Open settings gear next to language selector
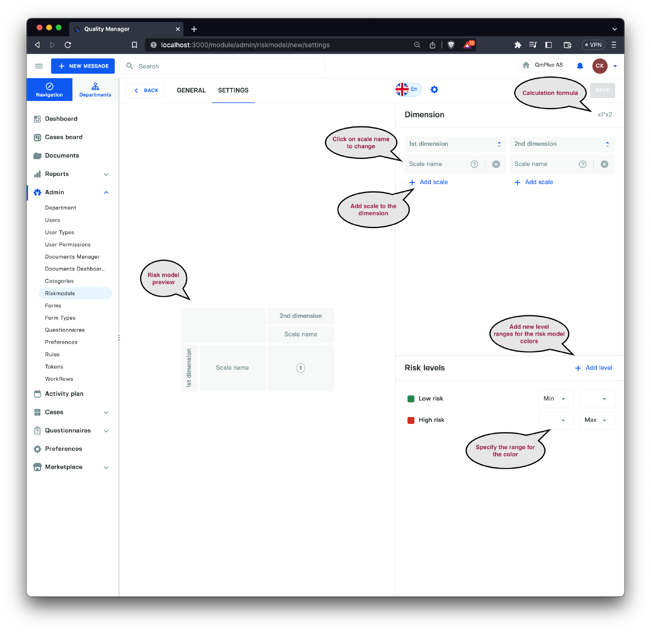Viewport: 651px width, 632px height. 434,90
